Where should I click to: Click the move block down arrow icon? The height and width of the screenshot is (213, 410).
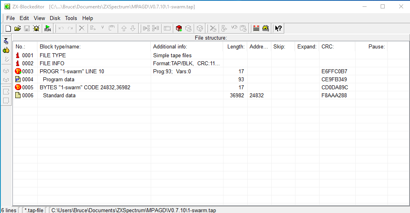133,28
